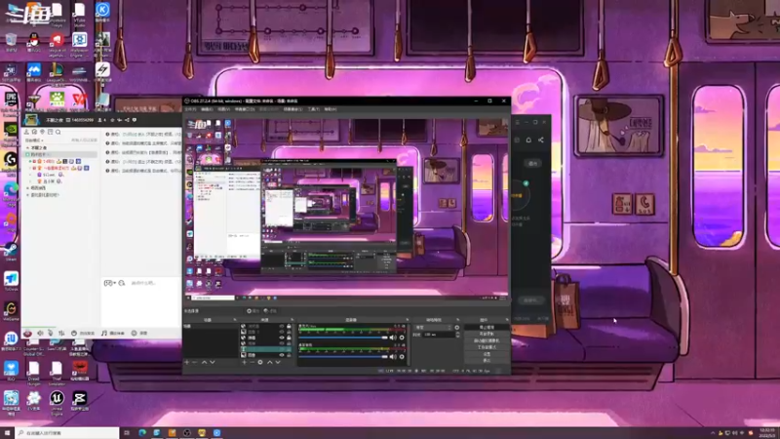This screenshot has width=780, height=439.
Task: Launch the Epic Games Launcher icon
Action: [11, 99]
